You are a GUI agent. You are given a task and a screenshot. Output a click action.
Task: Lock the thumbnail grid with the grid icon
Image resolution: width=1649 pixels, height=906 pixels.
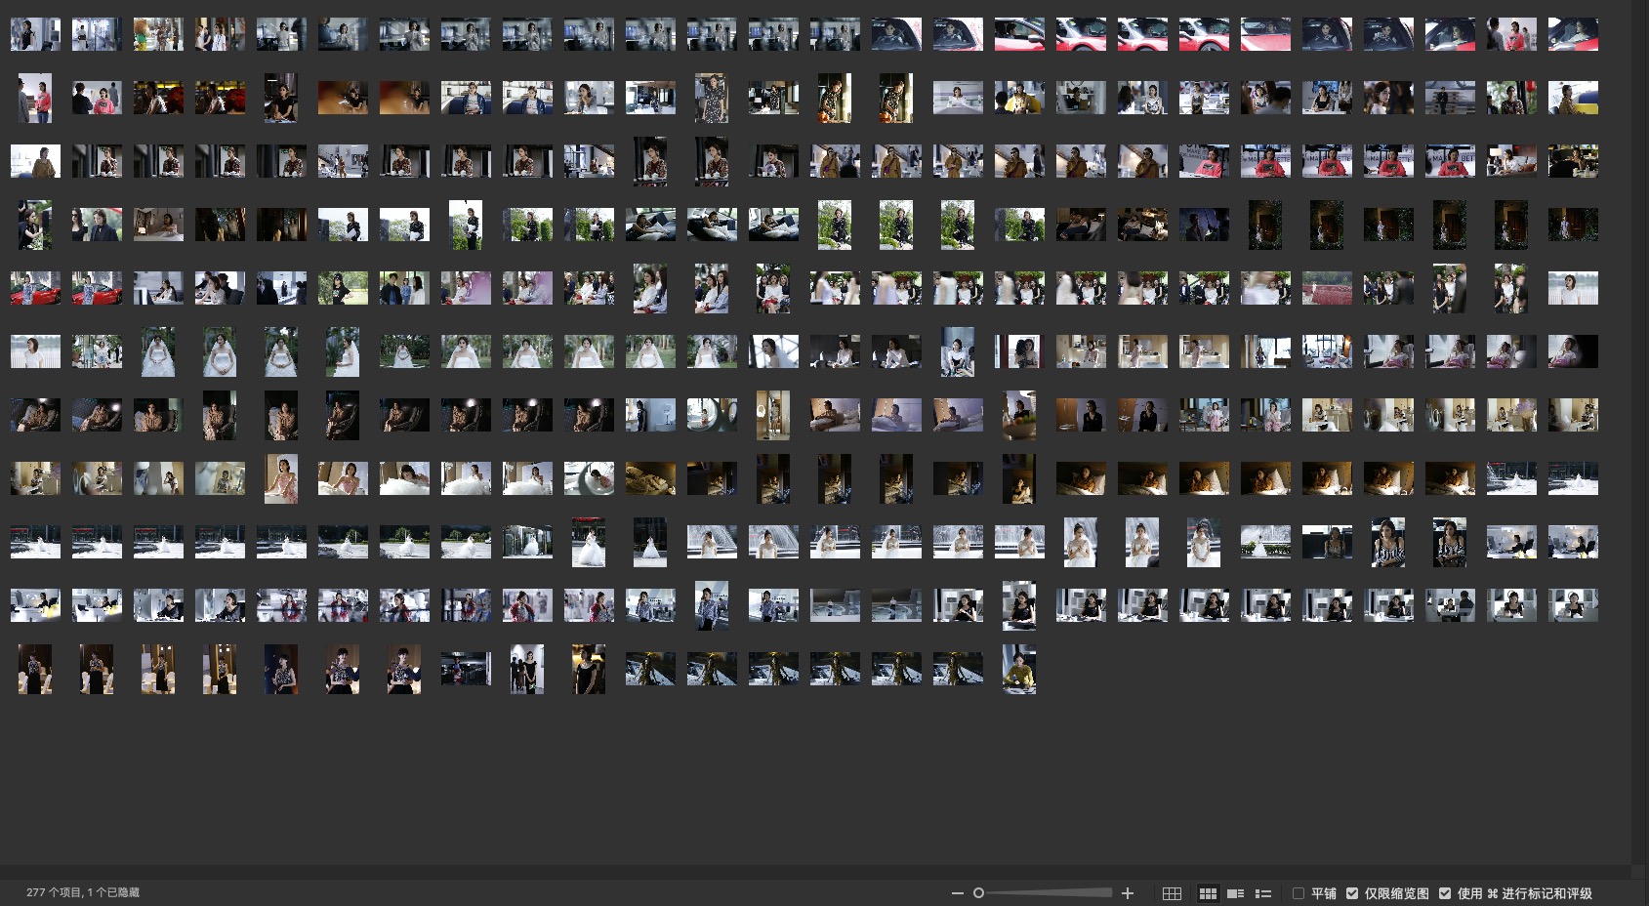tap(1172, 893)
